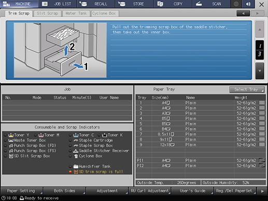Show more bottom functions with right arrow
Image resolution: width=268 pixels, height=201 pixels.
coord(262,191)
